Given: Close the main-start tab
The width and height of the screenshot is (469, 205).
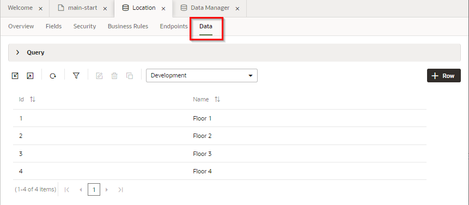Looking at the screenshot, I should coord(105,9).
